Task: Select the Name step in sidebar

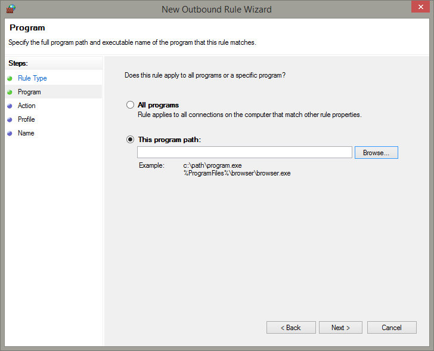Action: click(26, 133)
